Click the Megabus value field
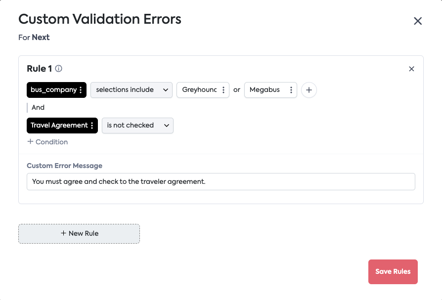The image size is (442, 300). [x=265, y=90]
